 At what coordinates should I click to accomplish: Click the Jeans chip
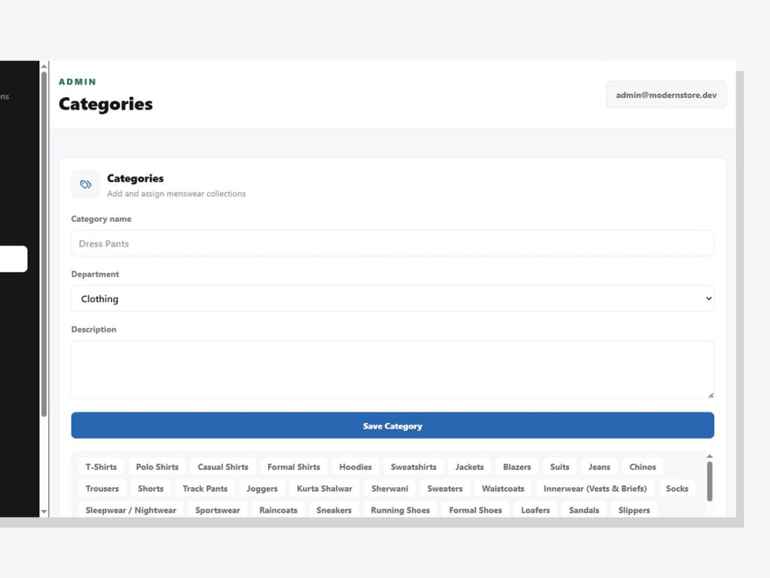point(599,467)
